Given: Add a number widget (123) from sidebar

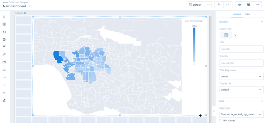Looking at the screenshot, I should coord(4,78).
